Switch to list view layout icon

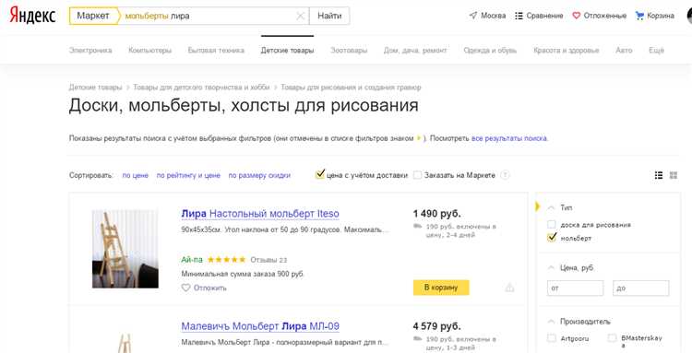coord(659,175)
